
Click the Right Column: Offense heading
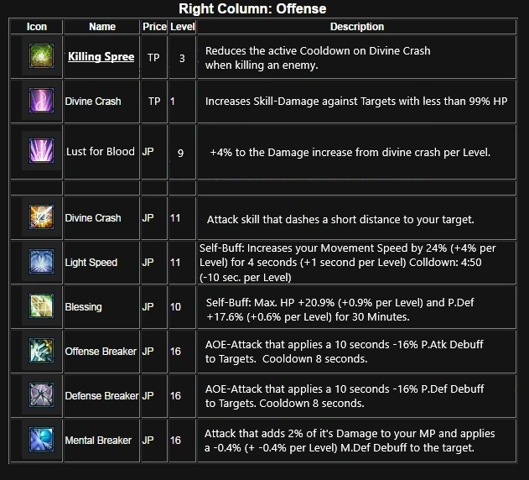click(x=252, y=8)
